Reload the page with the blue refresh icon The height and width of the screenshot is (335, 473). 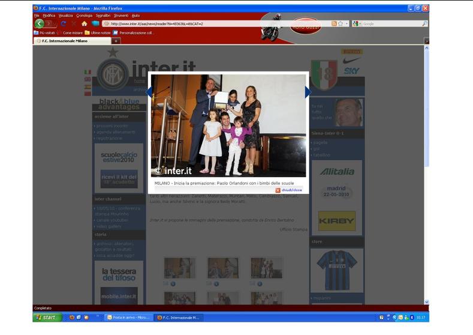[64, 23]
